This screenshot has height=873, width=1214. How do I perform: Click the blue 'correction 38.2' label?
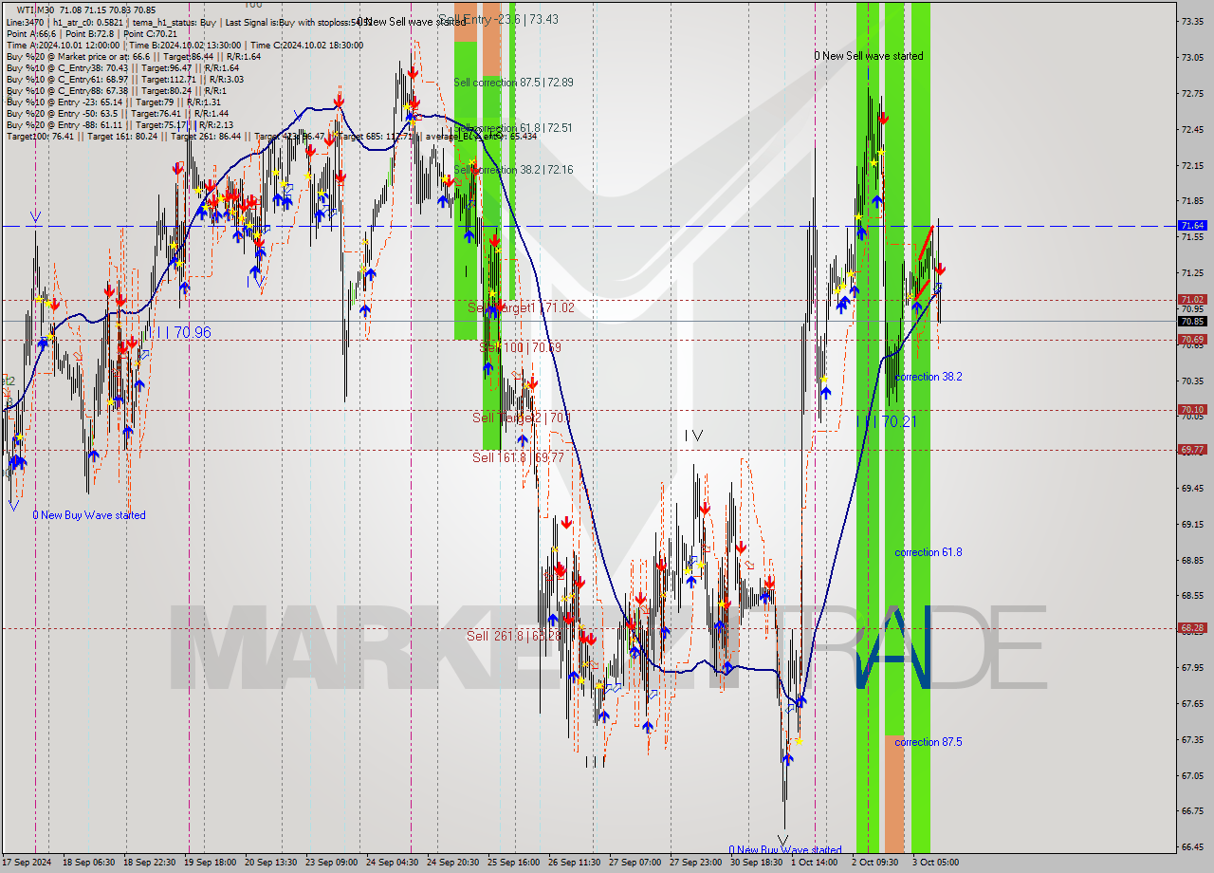coord(929,377)
